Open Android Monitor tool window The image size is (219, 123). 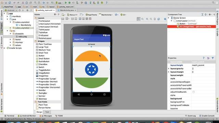click(27, 116)
